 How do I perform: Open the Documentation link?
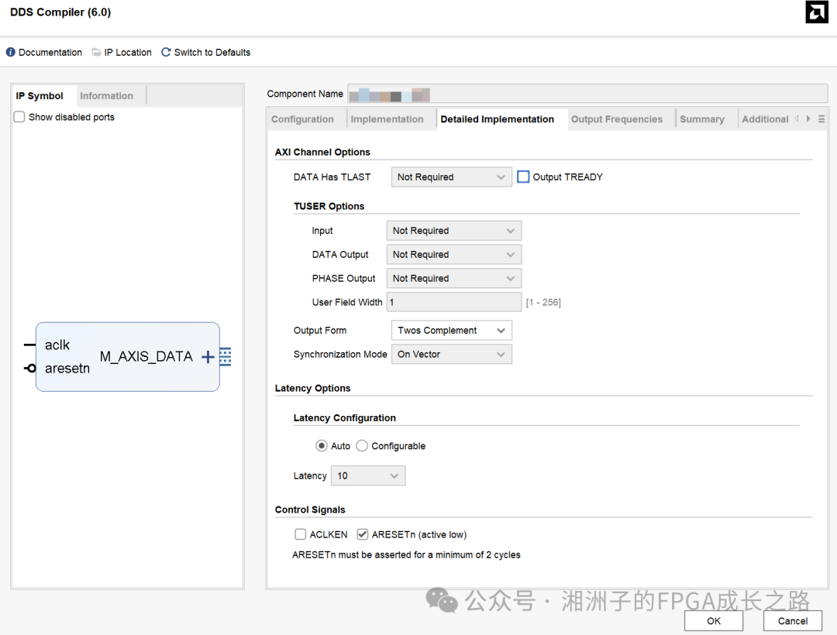pos(50,52)
